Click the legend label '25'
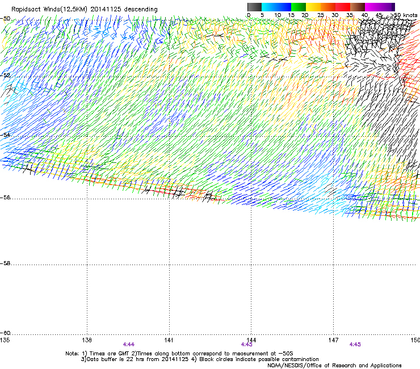The height and width of the screenshot is (369, 420). click(x=321, y=15)
